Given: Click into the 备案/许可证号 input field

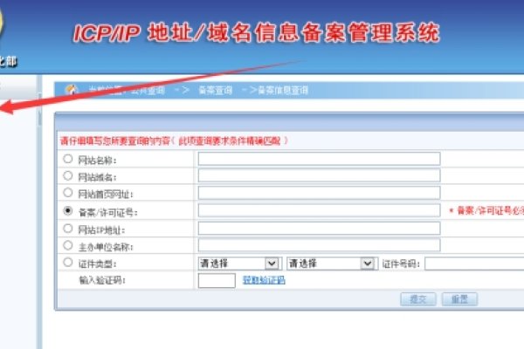Looking at the screenshot, I should click(x=319, y=211).
